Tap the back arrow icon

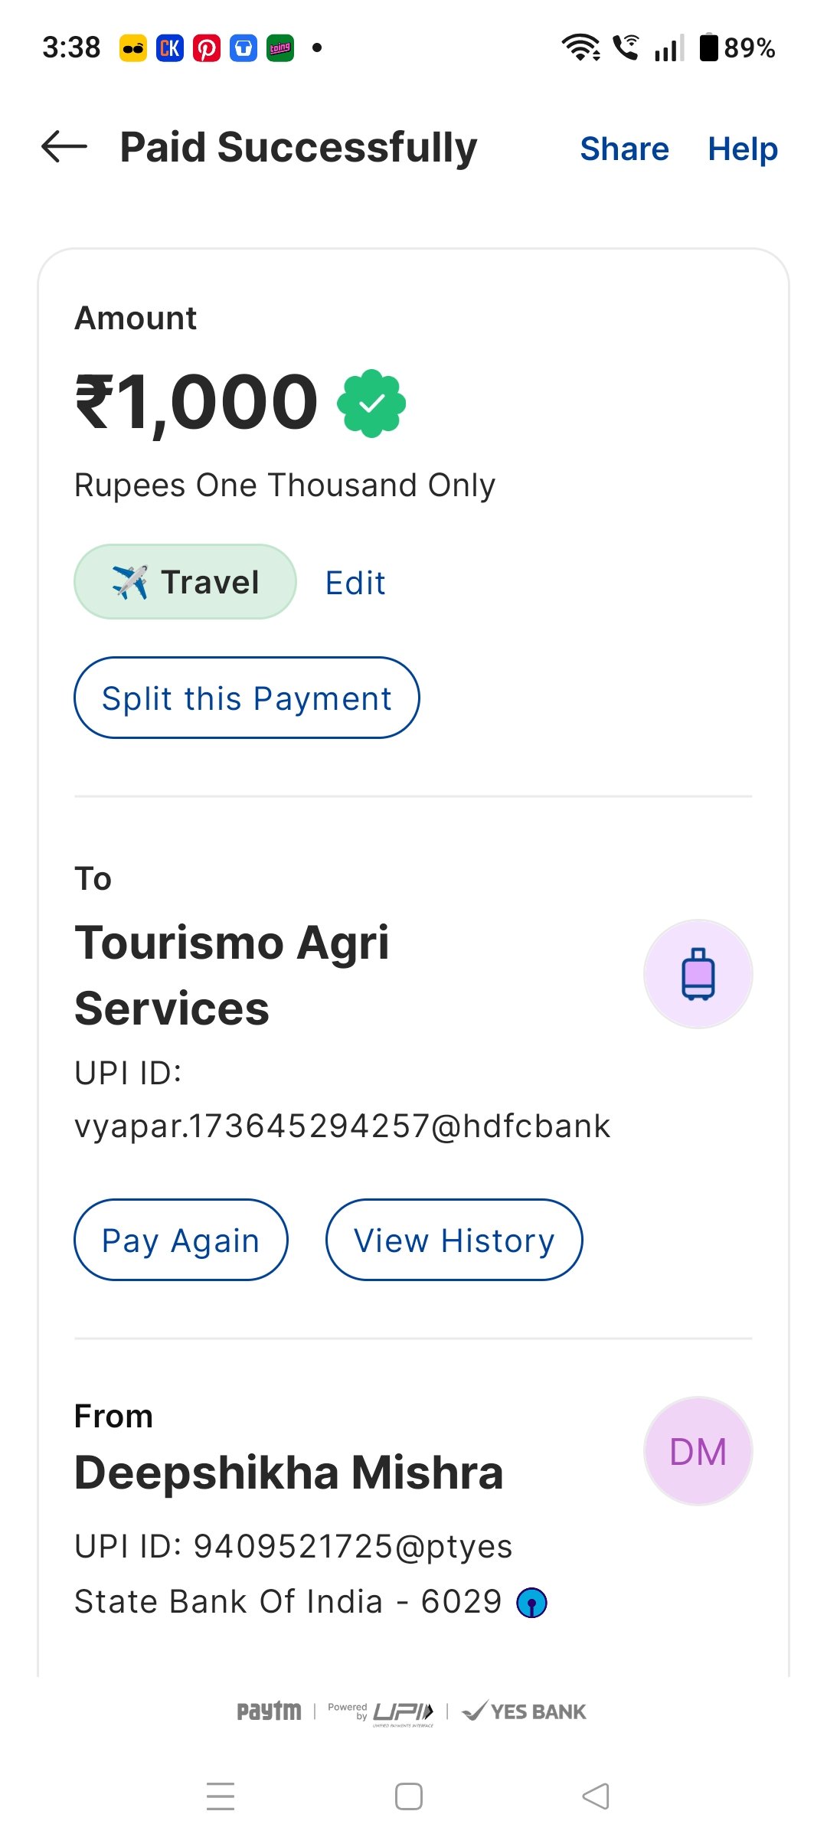click(64, 147)
